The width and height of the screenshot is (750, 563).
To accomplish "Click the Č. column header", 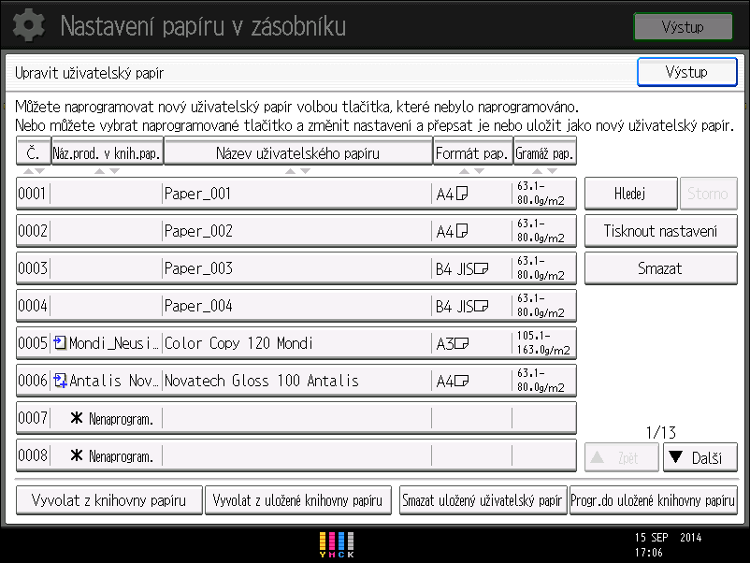I will click(34, 152).
